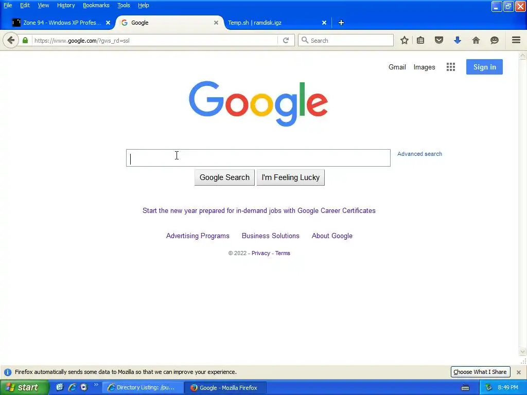Screen dimensions: 527x395
Task: Click the magnifier icon in Search box
Action: (305, 40)
